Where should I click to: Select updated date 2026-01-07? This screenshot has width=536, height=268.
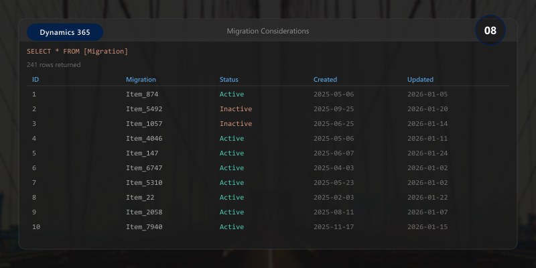coord(427,212)
